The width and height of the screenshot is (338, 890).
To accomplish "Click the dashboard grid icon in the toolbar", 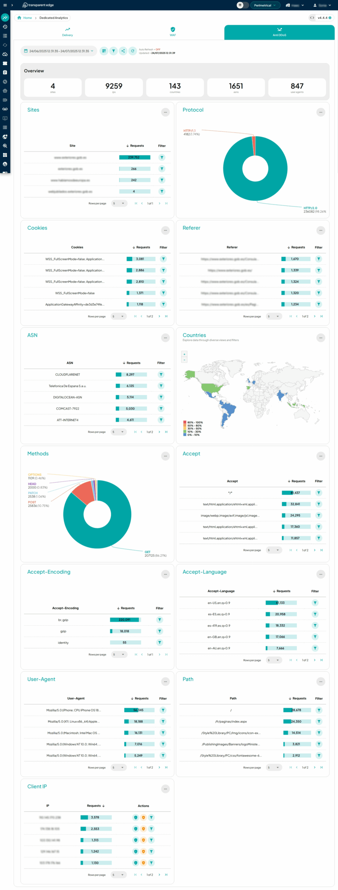I will pos(104,51).
